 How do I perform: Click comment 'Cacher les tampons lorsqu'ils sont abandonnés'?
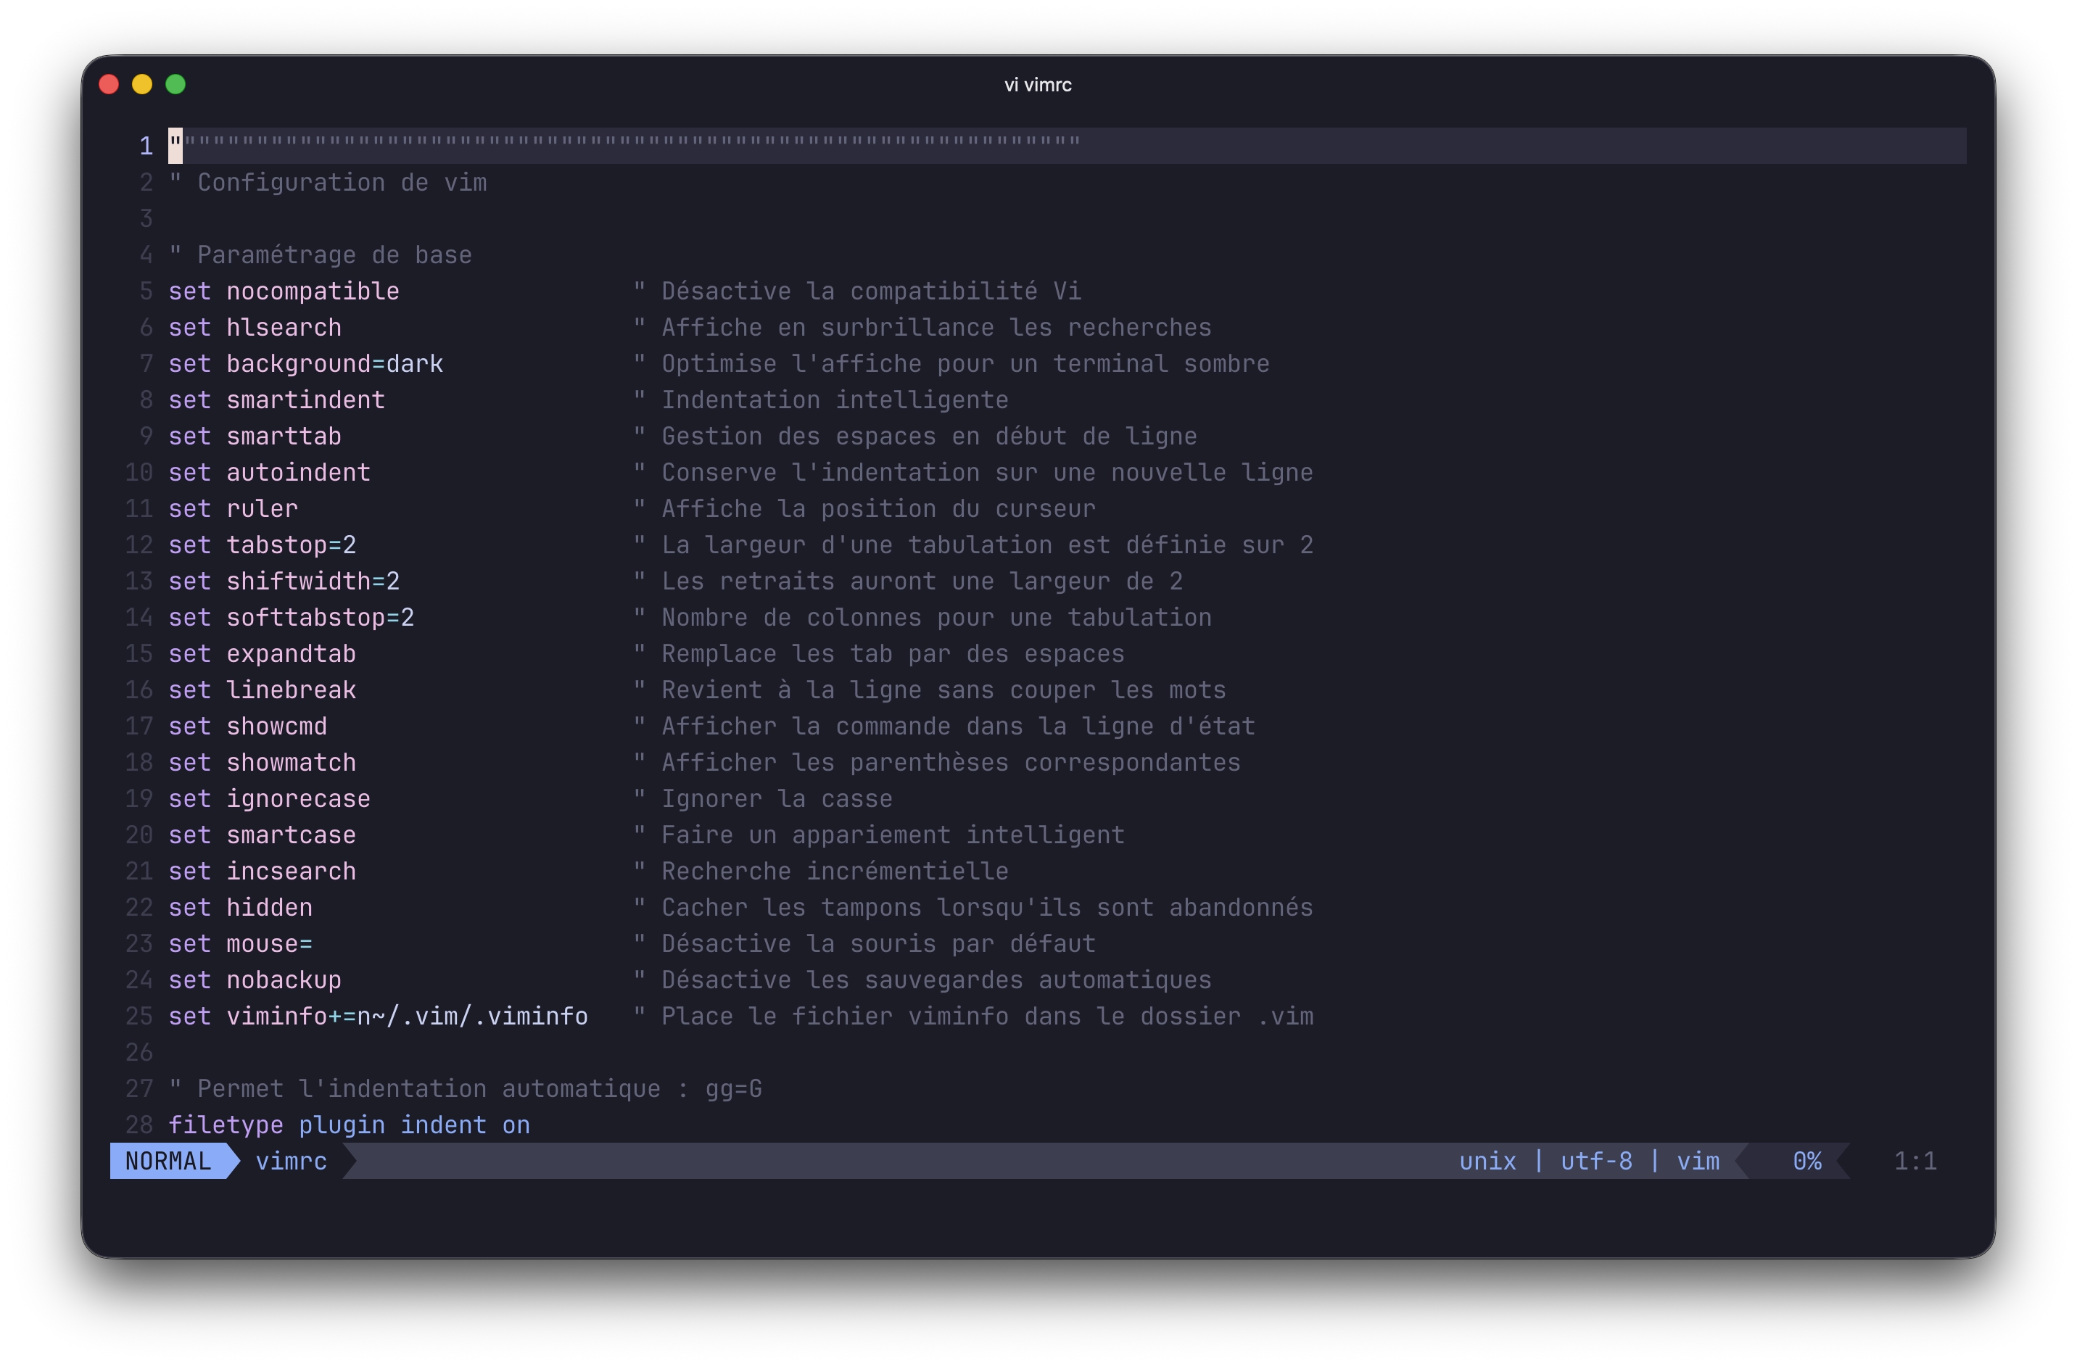point(987,907)
